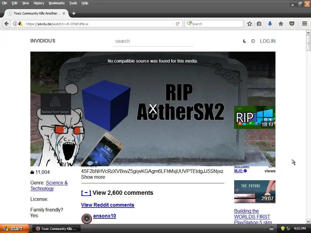
Task: Show bookmarks list icon in toolbar
Action: [259, 24]
